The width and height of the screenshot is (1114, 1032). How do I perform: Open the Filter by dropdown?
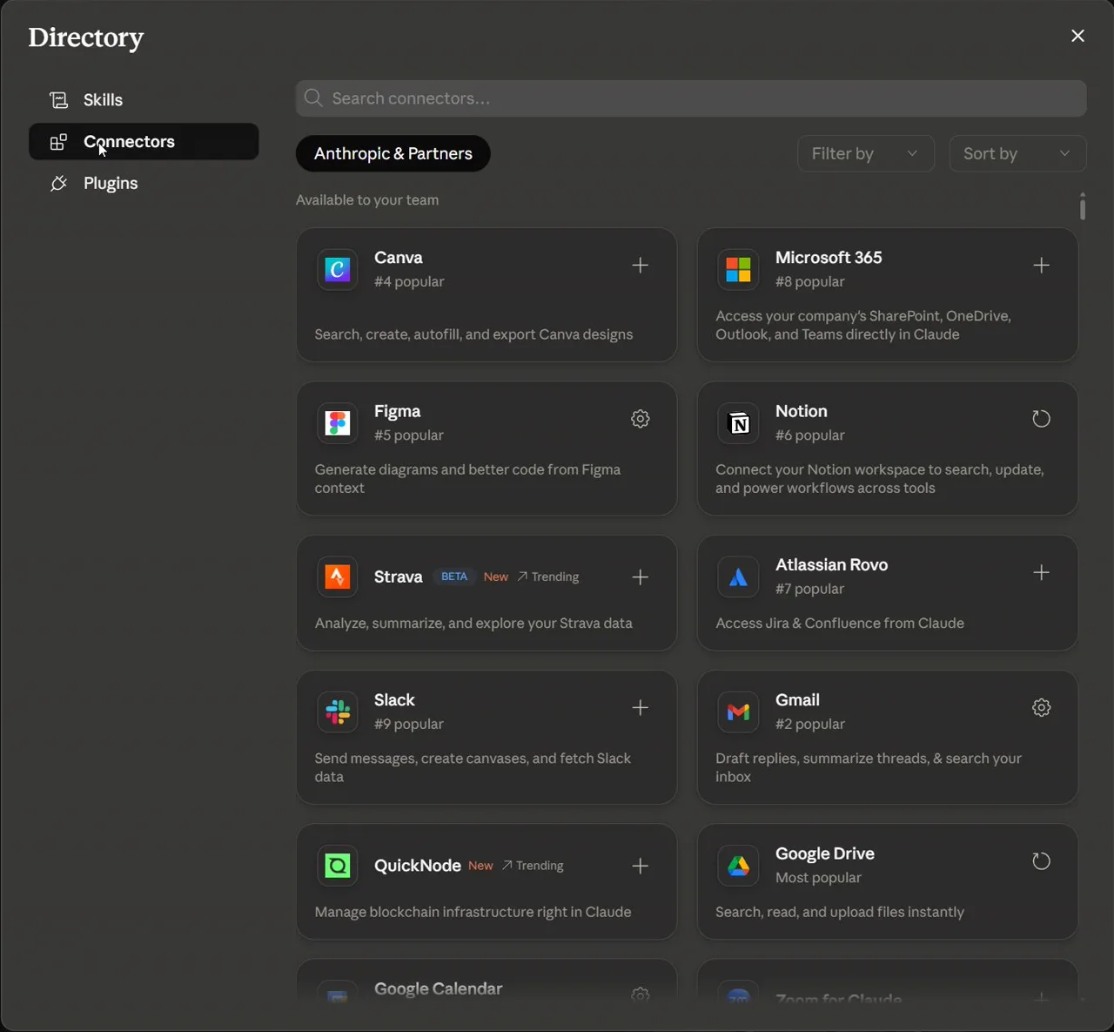[x=866, y=153]
